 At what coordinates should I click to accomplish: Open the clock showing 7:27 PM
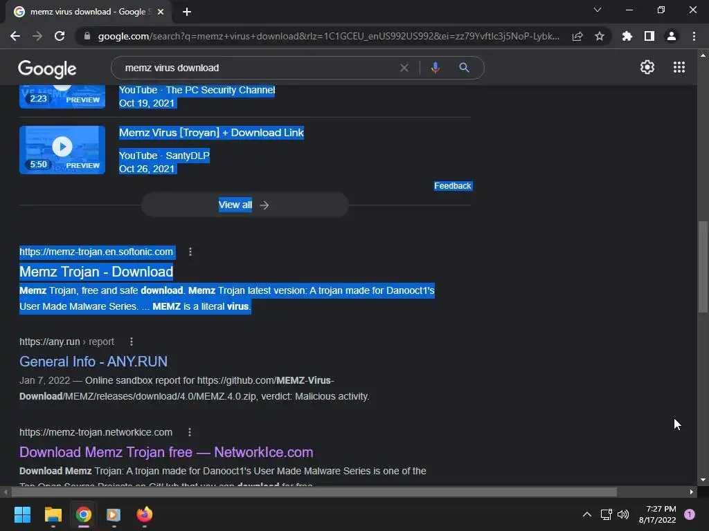click(658, 514)
